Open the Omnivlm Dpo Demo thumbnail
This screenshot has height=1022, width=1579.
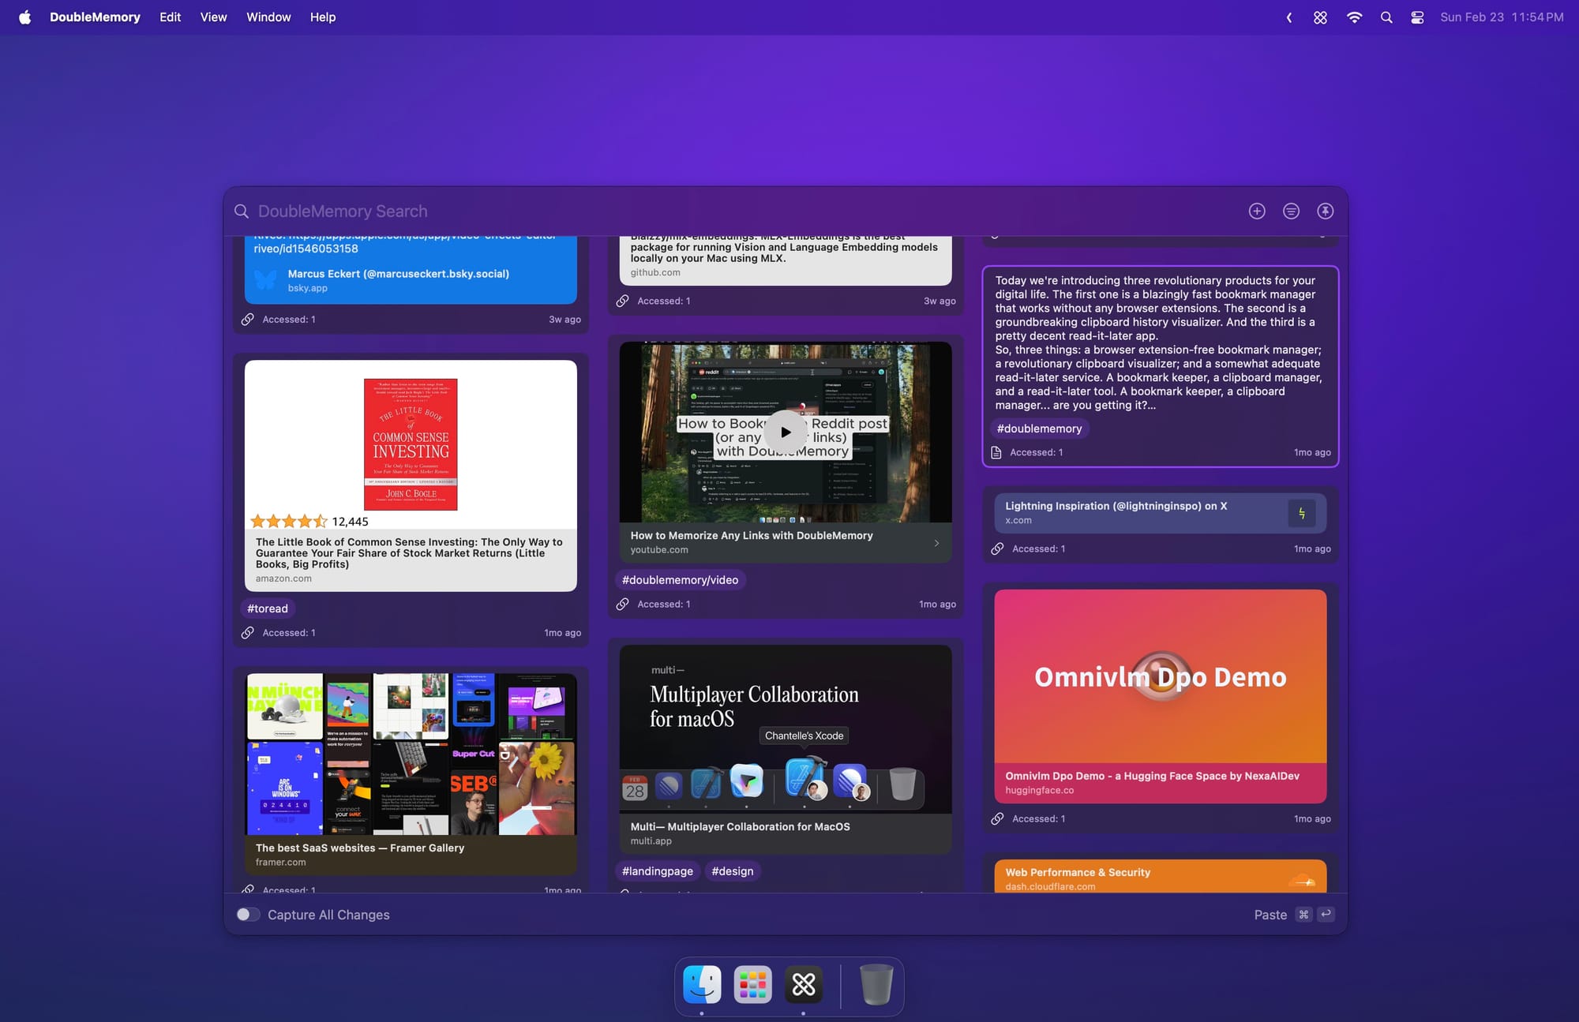coord(1160,676)
